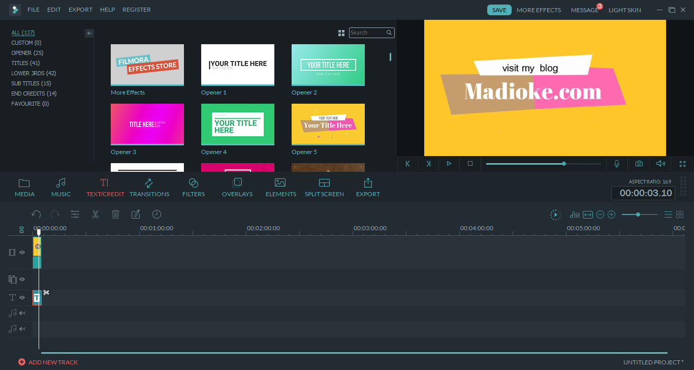Viewport: 694px width, 370px height.
Task: Mute the second music track
Action: (x=22, y=329)
